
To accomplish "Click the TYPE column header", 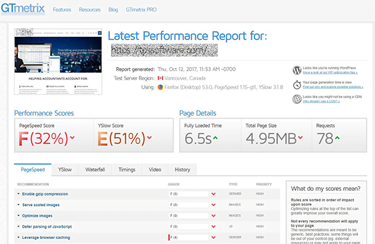I will pos(233,185).
